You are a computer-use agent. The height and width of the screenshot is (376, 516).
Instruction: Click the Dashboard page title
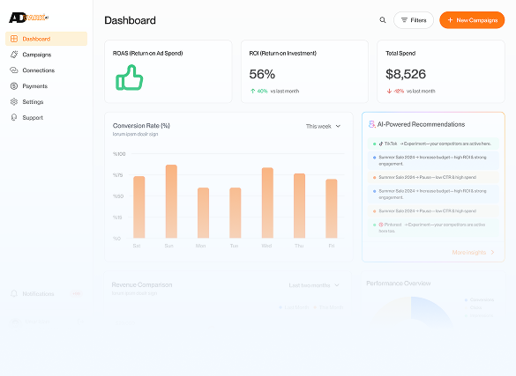tap(130, 20)
